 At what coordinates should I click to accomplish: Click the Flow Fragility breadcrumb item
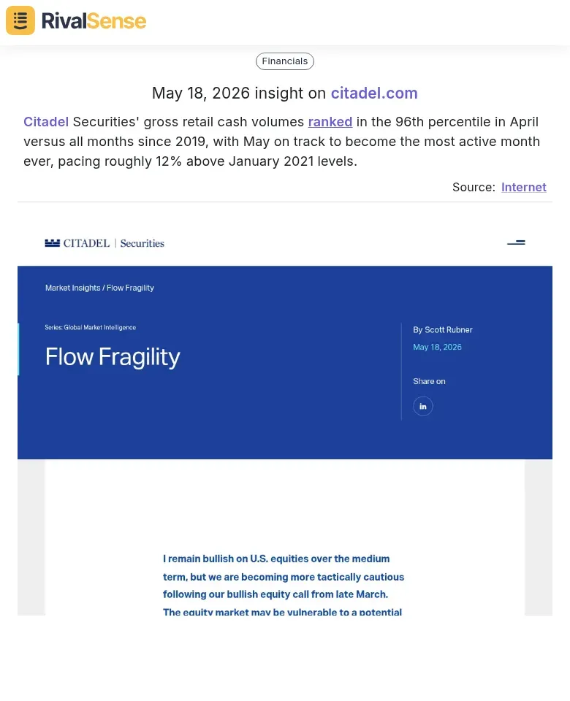click(x=130, y=288)
